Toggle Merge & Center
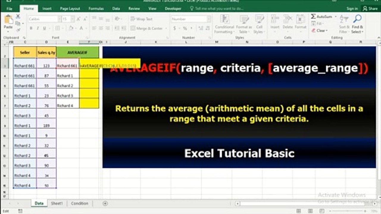This screenshot has height=214, width=381. (x=148, y=28)
